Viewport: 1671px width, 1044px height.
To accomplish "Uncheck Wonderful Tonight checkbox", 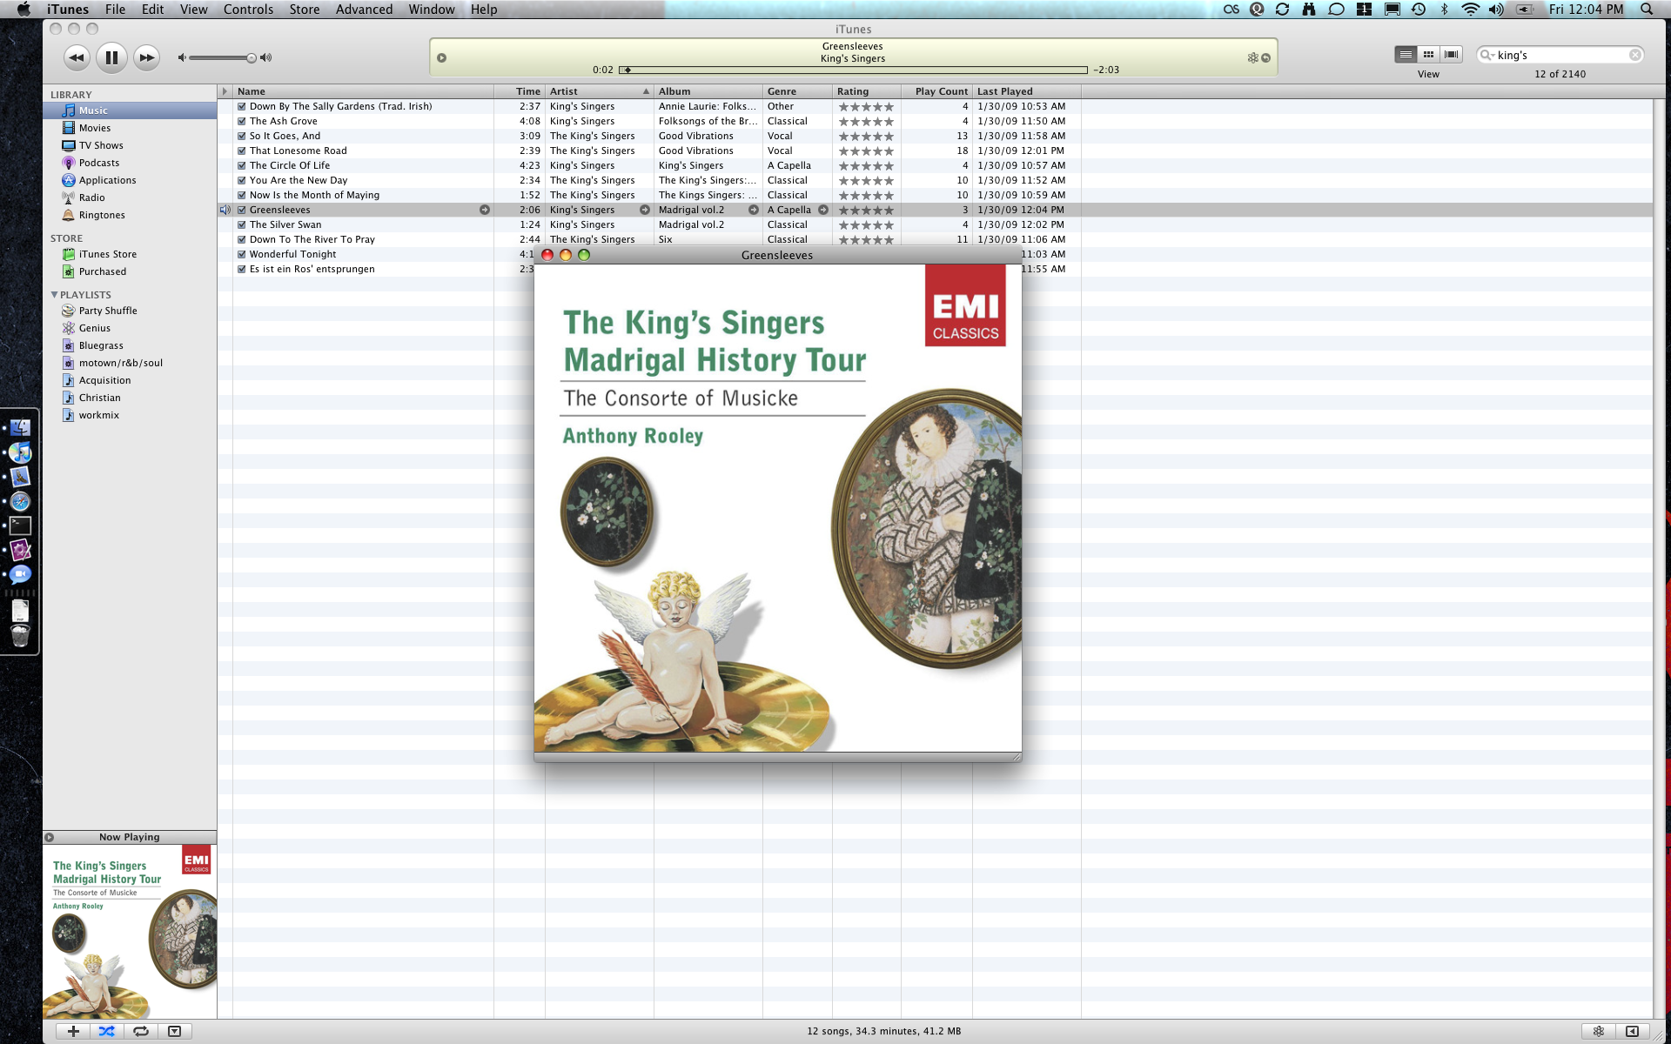I will (242, 254).
